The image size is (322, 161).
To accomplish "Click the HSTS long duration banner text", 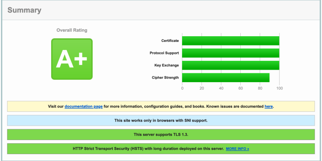I will click(148, 149).
